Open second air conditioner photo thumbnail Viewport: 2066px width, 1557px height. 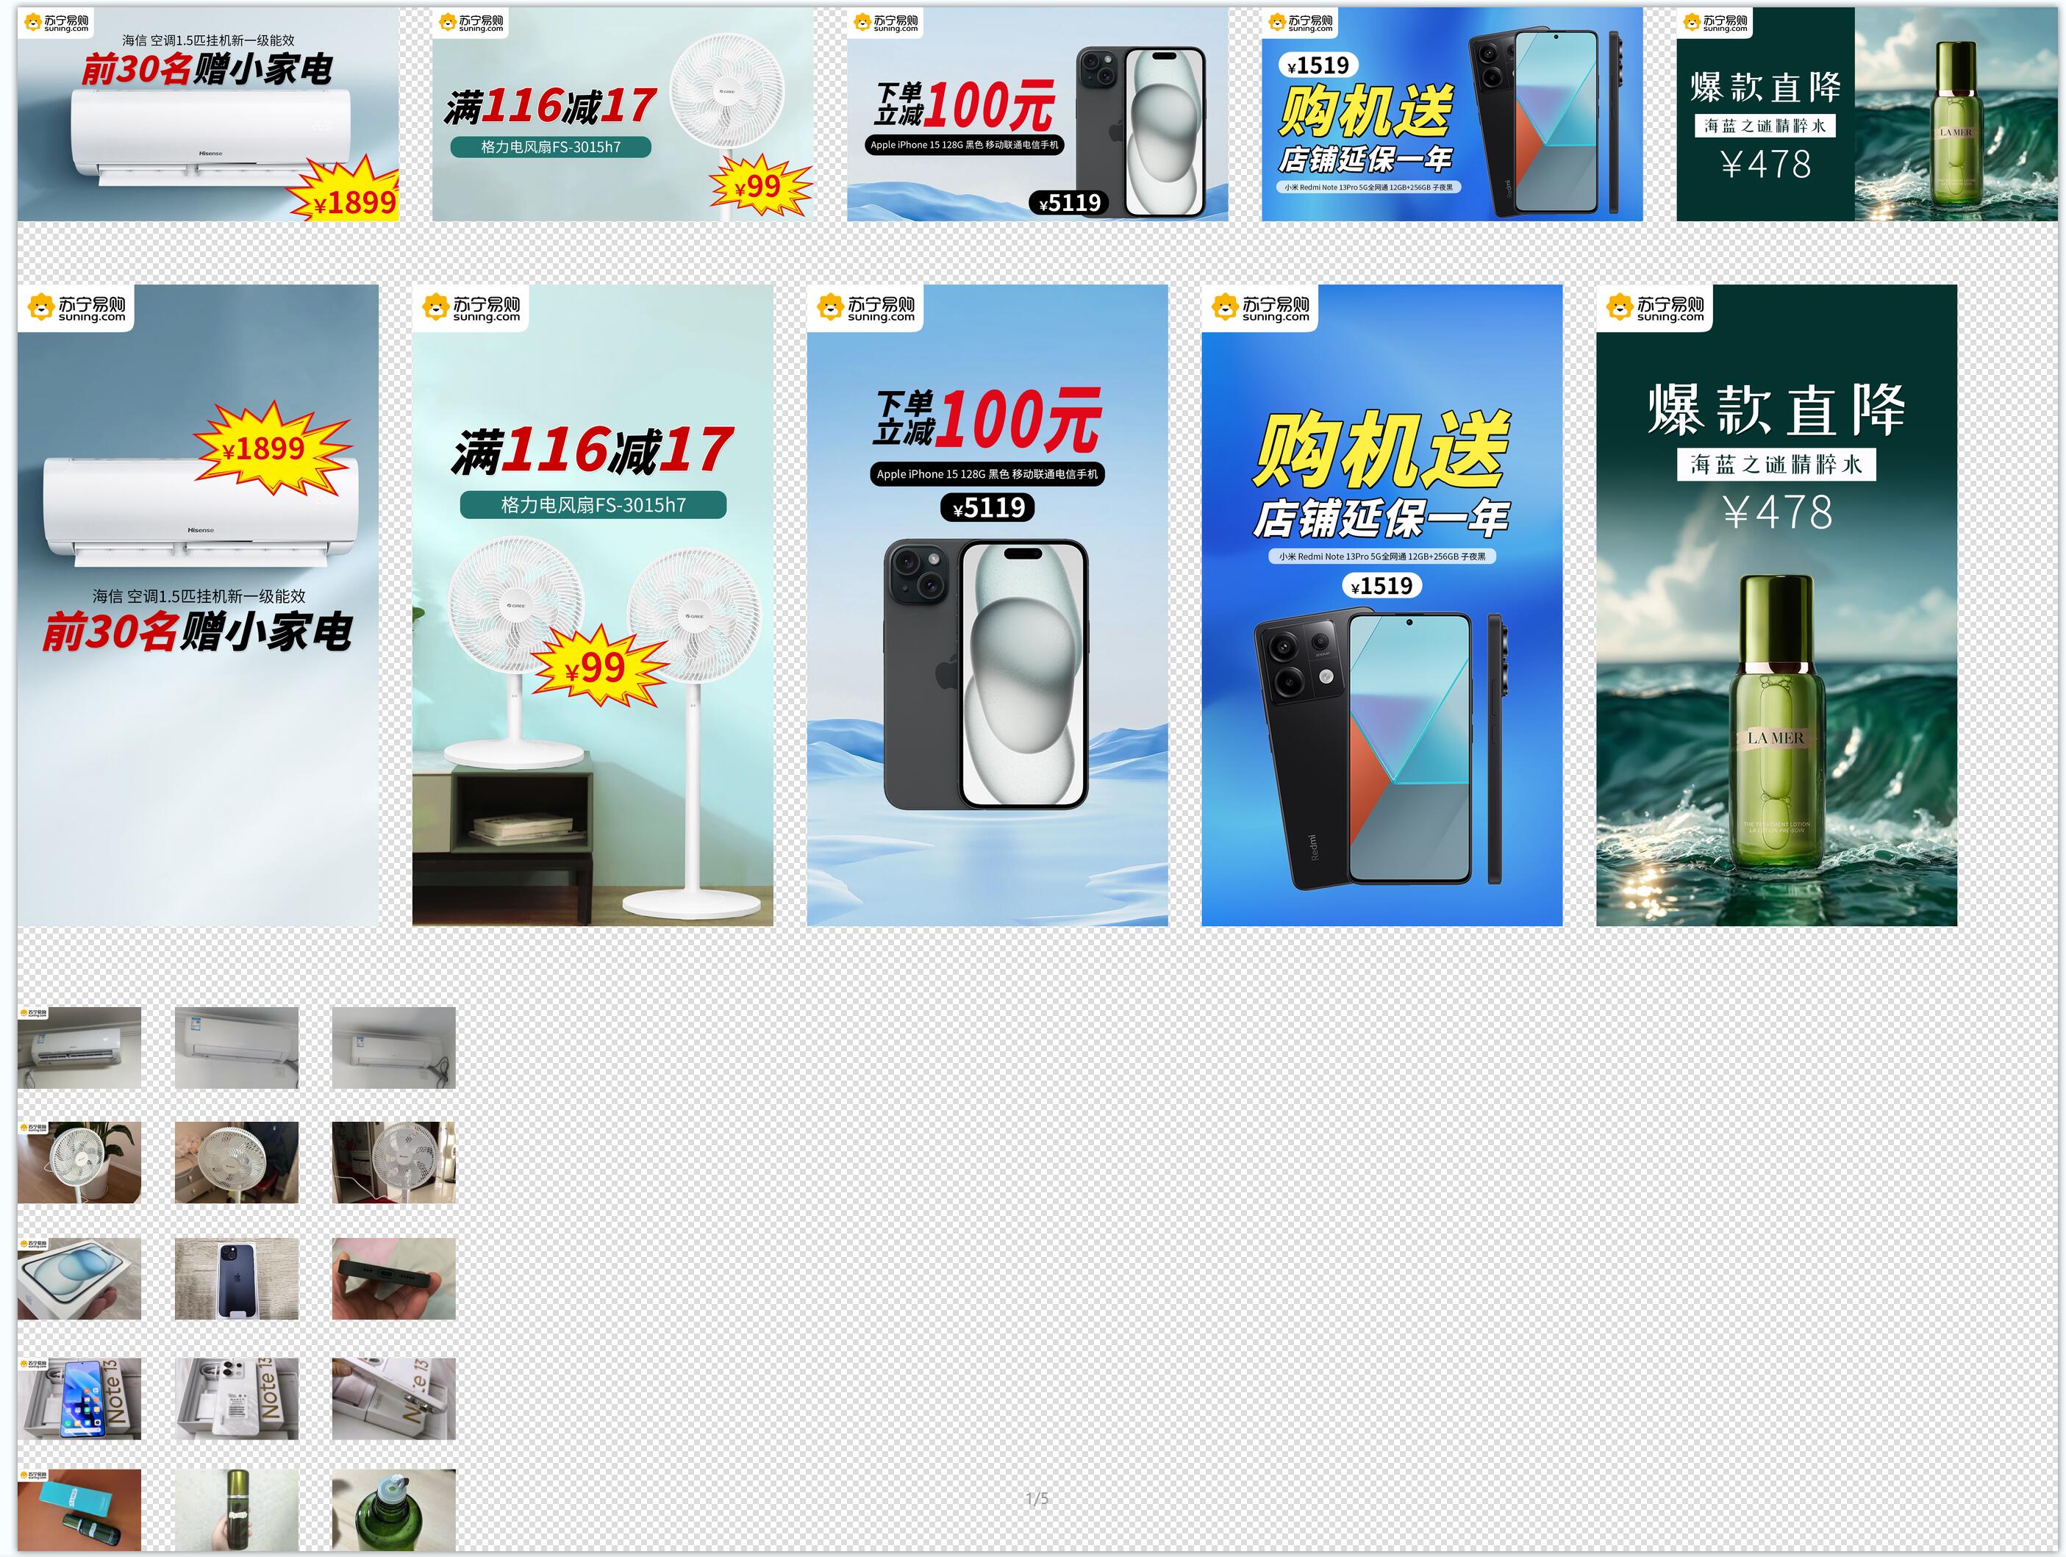pos(236,1048)
